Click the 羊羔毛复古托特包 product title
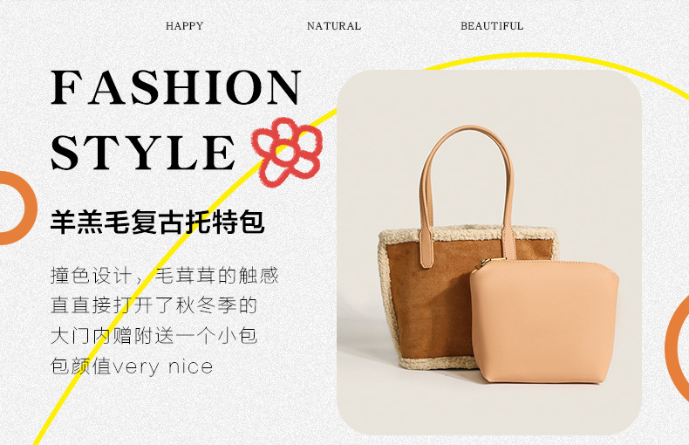 (157, 222)
